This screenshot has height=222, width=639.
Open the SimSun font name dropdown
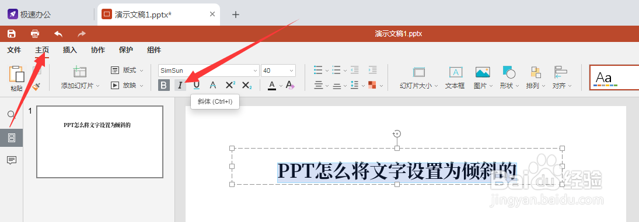256,71
